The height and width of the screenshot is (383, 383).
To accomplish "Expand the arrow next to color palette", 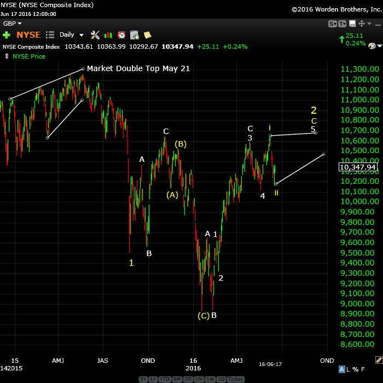I will [x=380, y=45].
